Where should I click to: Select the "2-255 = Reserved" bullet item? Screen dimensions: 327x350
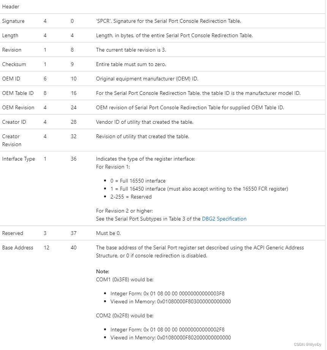point(131,197)
